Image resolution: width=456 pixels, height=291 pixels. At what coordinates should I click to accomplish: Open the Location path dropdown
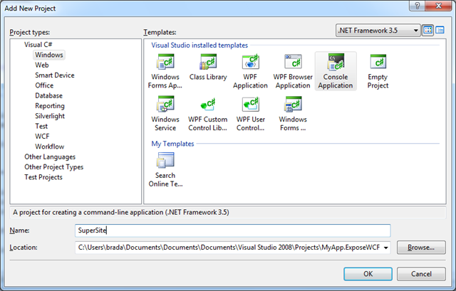coord(386,248)
